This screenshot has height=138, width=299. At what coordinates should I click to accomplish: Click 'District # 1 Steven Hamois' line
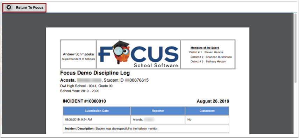point(206,52)
